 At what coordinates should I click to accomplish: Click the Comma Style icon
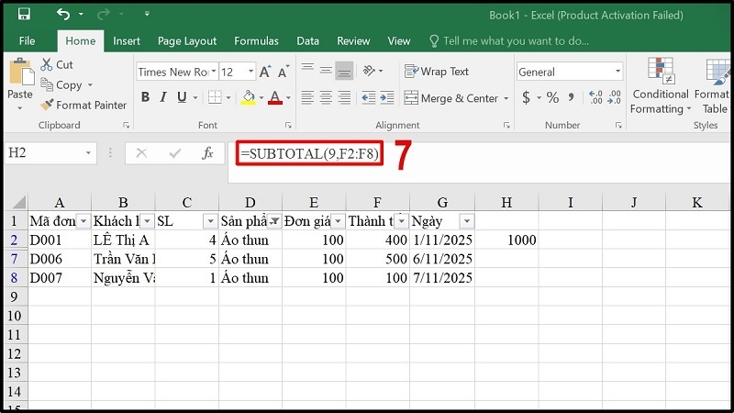pos(571,97)
